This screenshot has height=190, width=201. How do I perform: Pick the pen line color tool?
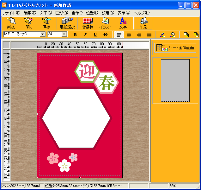tap(162, 35)
